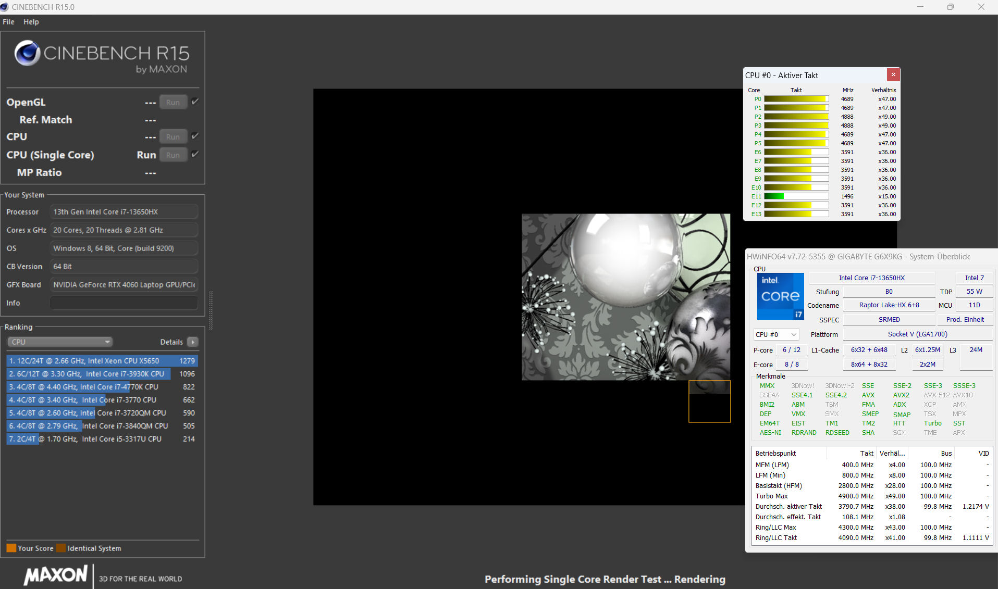Viewport: 998px width, 589px height.
Task: Toggle the CPU (Single Core) checkbox
Action: point(195,154)
